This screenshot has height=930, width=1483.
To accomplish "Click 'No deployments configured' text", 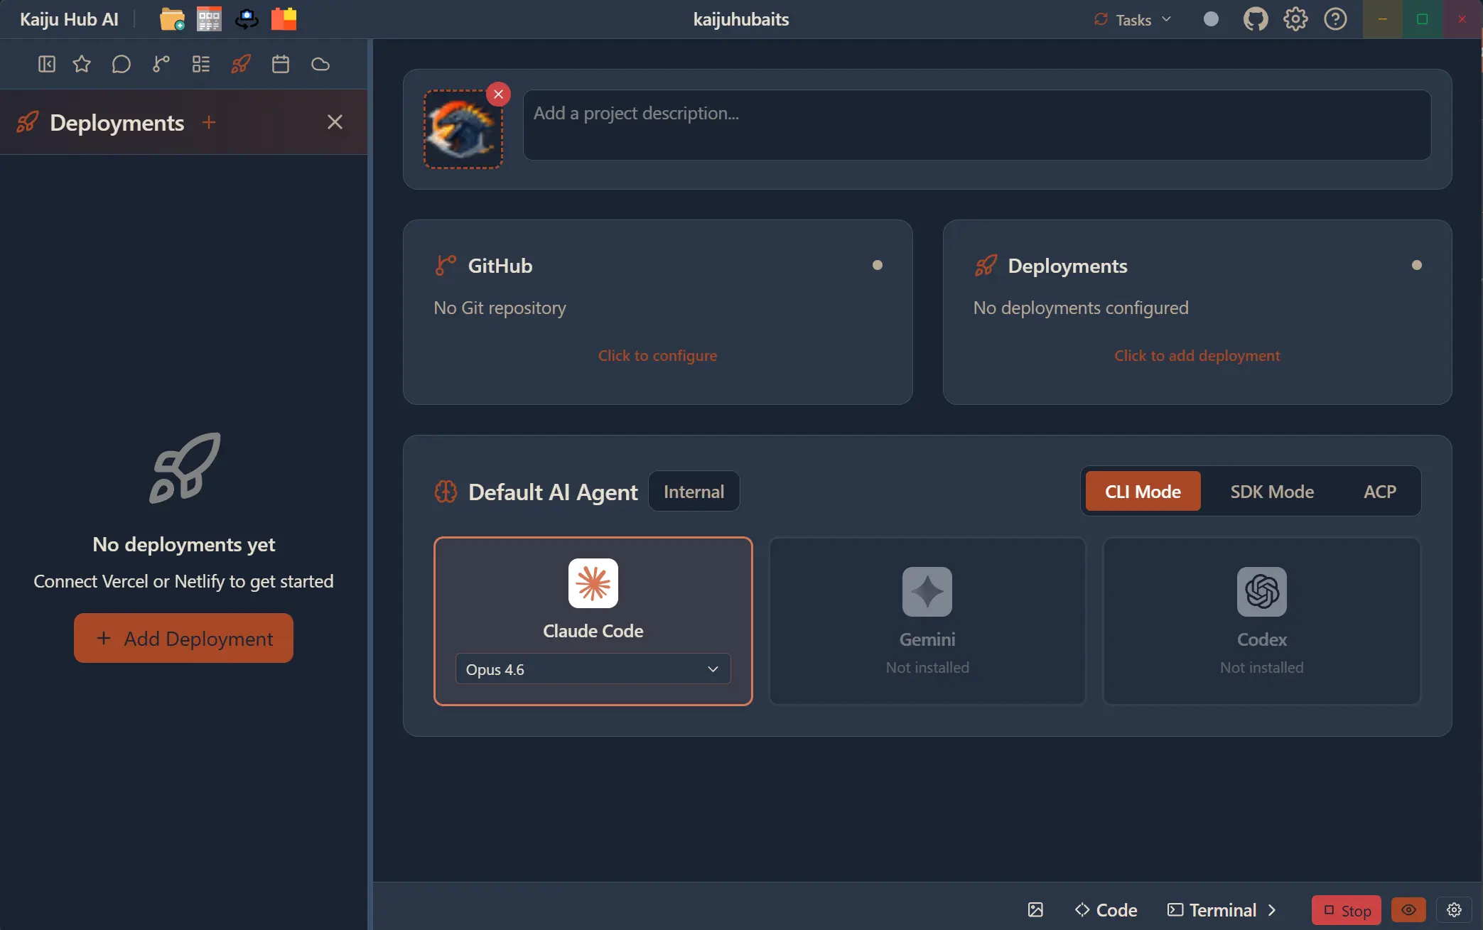I will point(1081,308).
